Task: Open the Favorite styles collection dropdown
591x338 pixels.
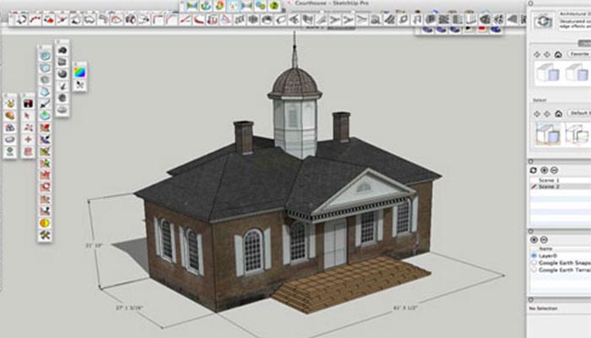Action: [x=580, y=54]
